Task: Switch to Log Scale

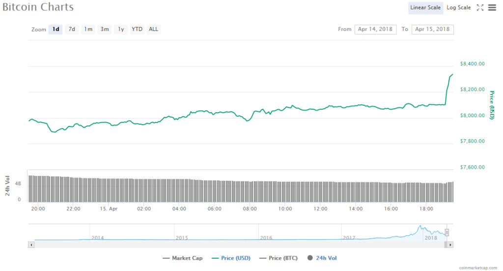Action: (x=458, y=7)
